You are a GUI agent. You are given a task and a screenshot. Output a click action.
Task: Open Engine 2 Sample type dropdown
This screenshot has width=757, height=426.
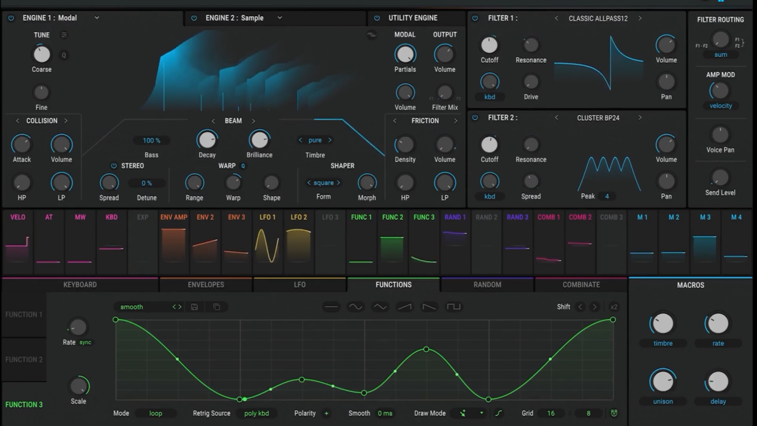(279, 18)
